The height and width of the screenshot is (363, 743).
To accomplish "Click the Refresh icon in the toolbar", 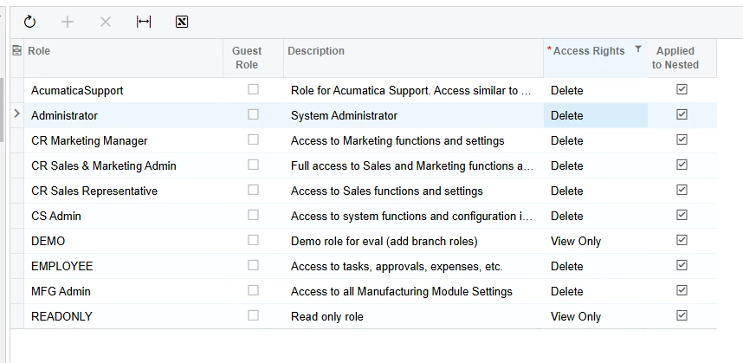I will tap(30, 22).
